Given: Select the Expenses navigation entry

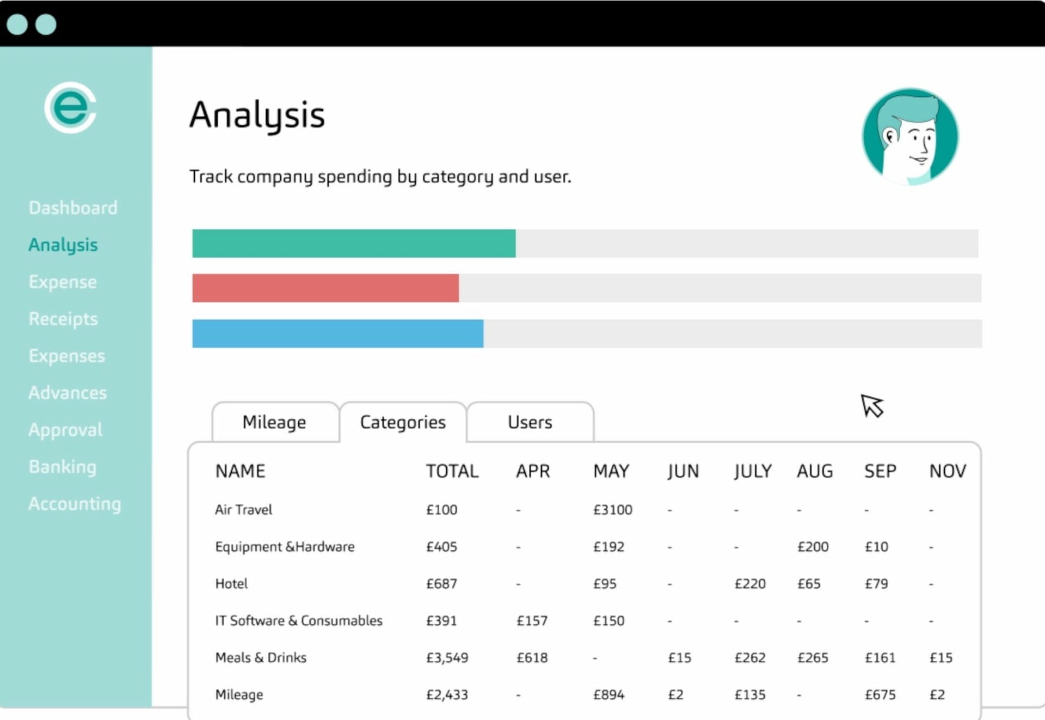Looking at the screenshot, I should tap(66, 356).
